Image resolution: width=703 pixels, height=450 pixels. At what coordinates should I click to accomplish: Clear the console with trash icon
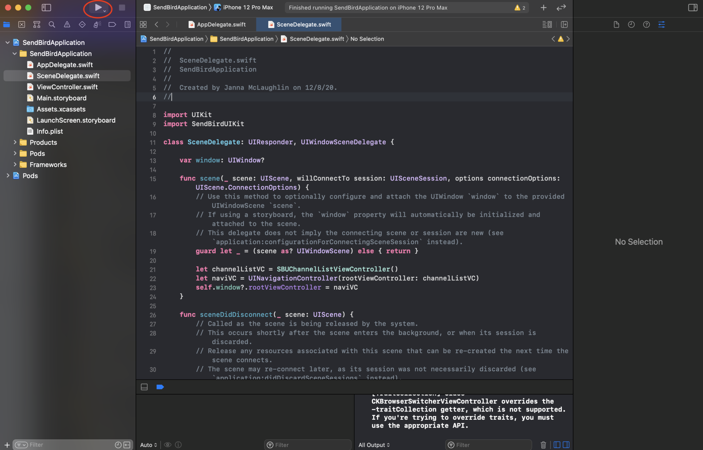pos(543,445)
